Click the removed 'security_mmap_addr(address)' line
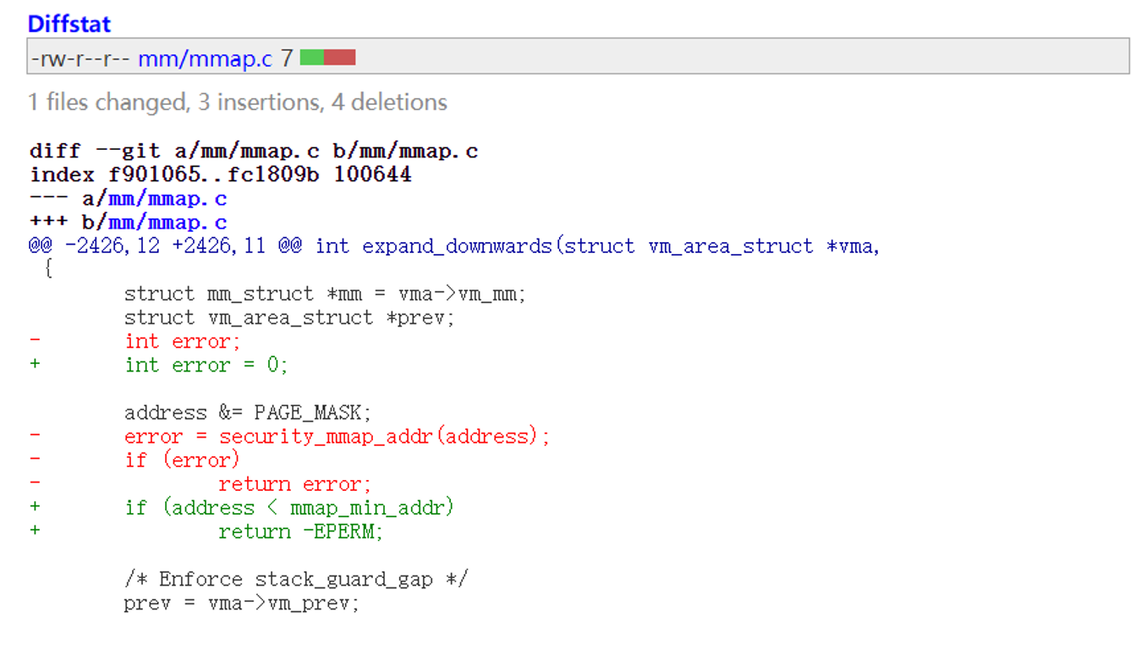 [337, 437]
